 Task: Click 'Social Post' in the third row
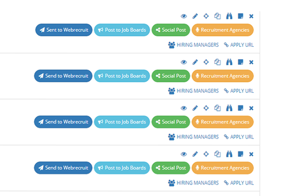point(170,122)
